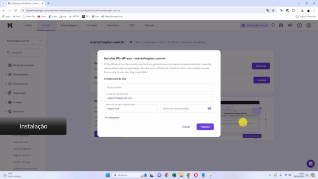This screenshot has width=318, height=179.
Task: Click the home icon in breadcrumb
Action: [131, 42]
